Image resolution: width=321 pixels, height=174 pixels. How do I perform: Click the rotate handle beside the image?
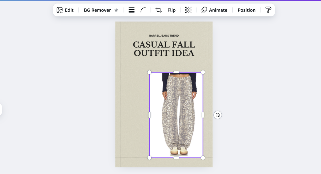(218, 115)
